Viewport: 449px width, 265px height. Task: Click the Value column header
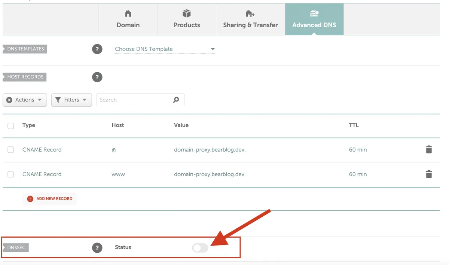pos(181,125)
